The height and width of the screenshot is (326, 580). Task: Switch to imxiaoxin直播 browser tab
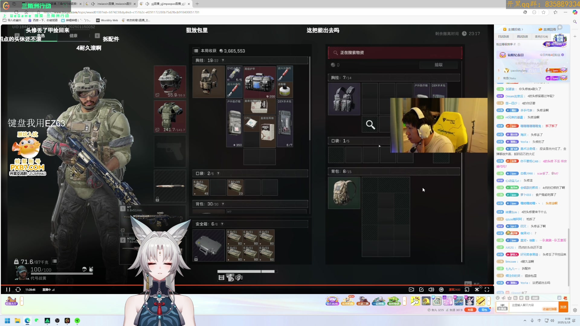pyautogui.click(x=111, y=4)
